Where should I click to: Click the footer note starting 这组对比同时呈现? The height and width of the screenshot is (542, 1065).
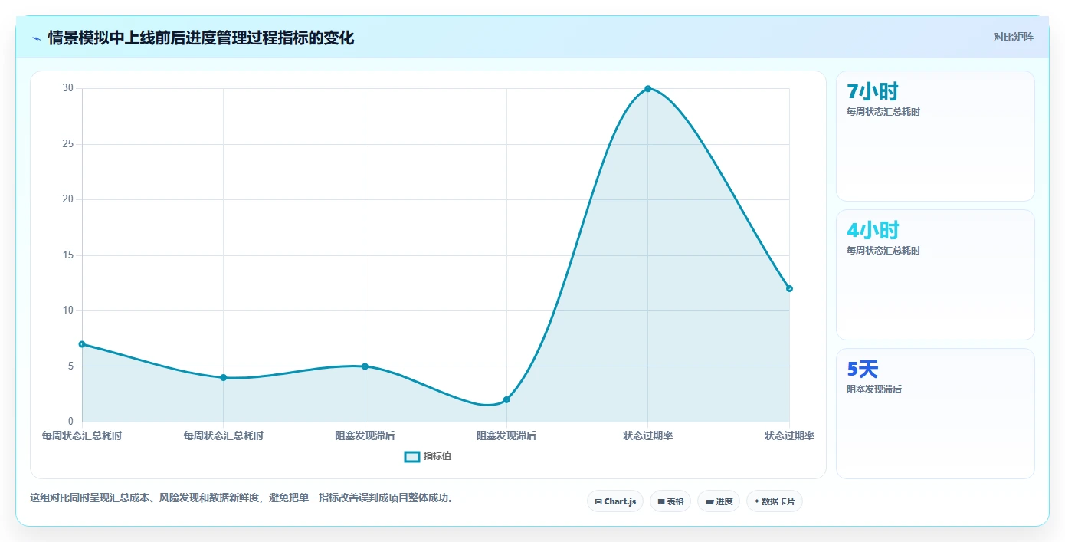pos(243,498)
